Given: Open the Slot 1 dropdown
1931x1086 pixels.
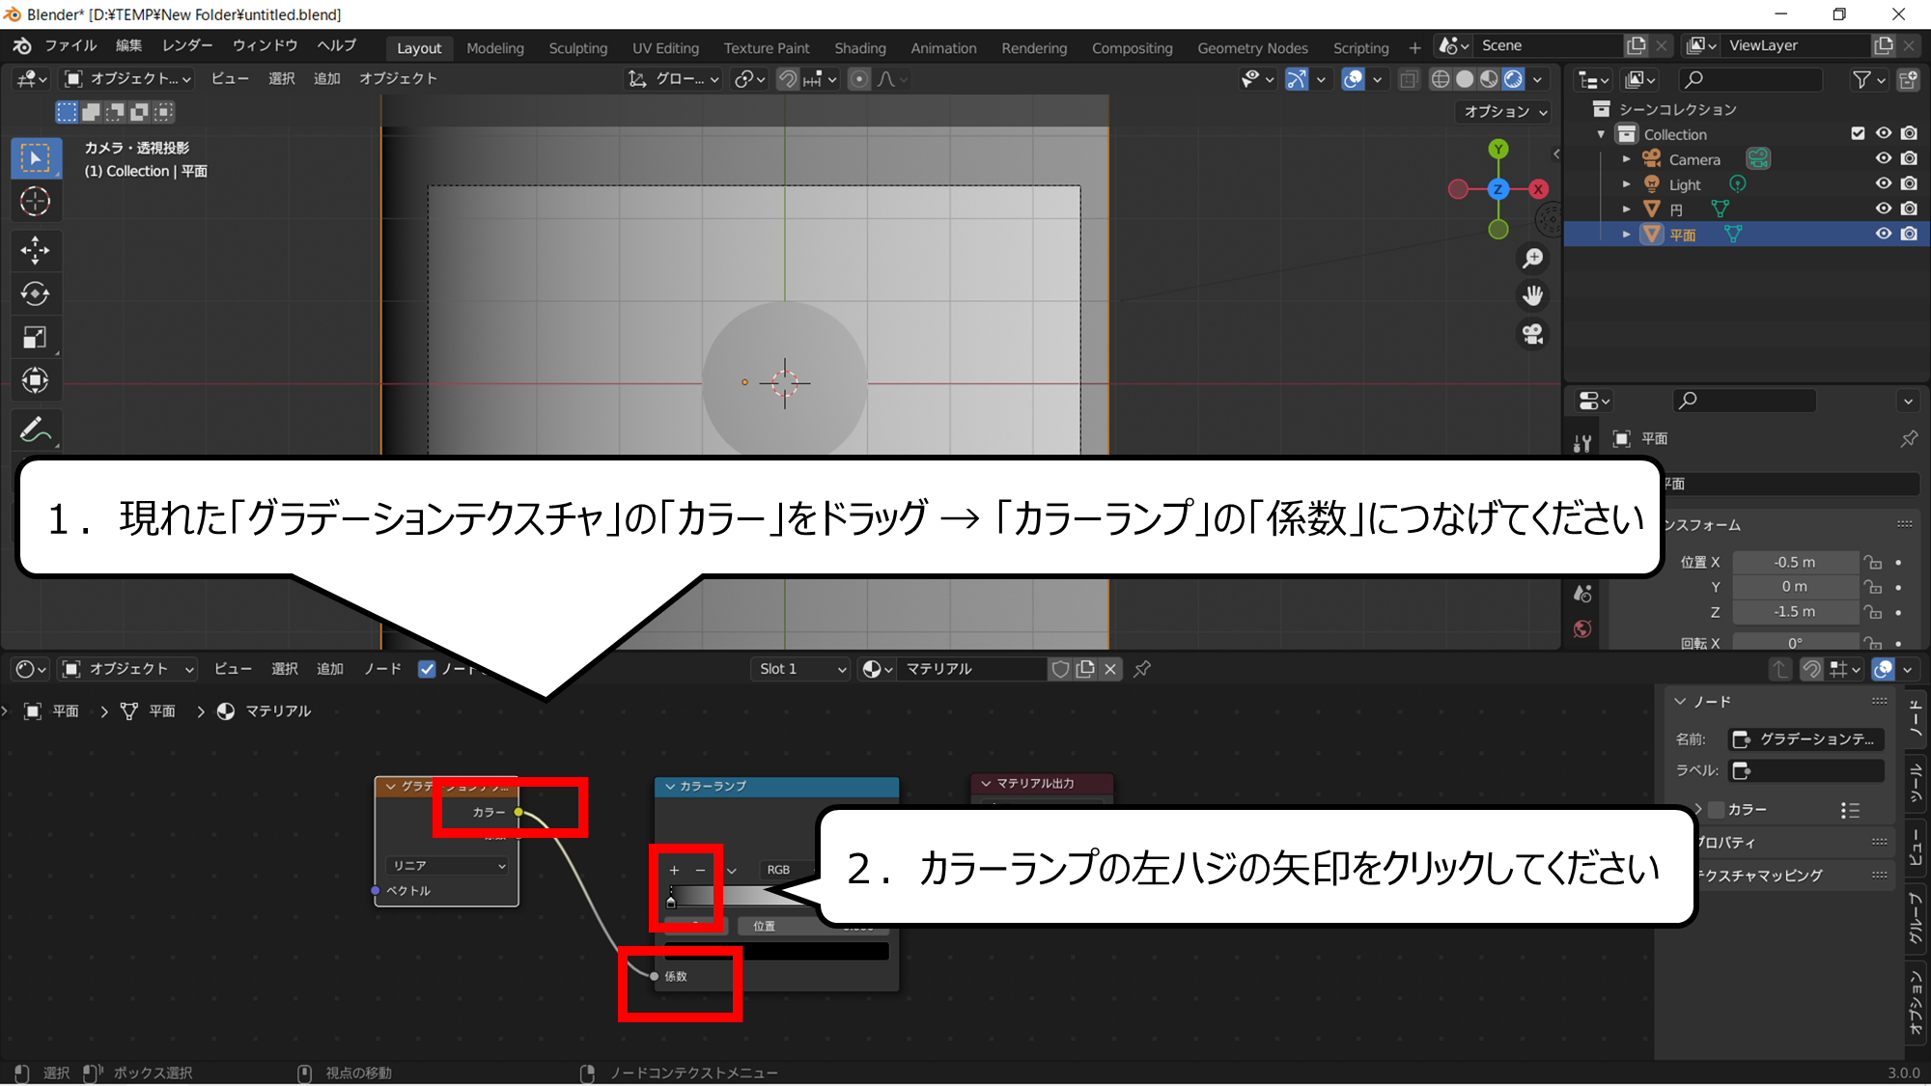Looking at the screenshot, I should coord(800,669).
